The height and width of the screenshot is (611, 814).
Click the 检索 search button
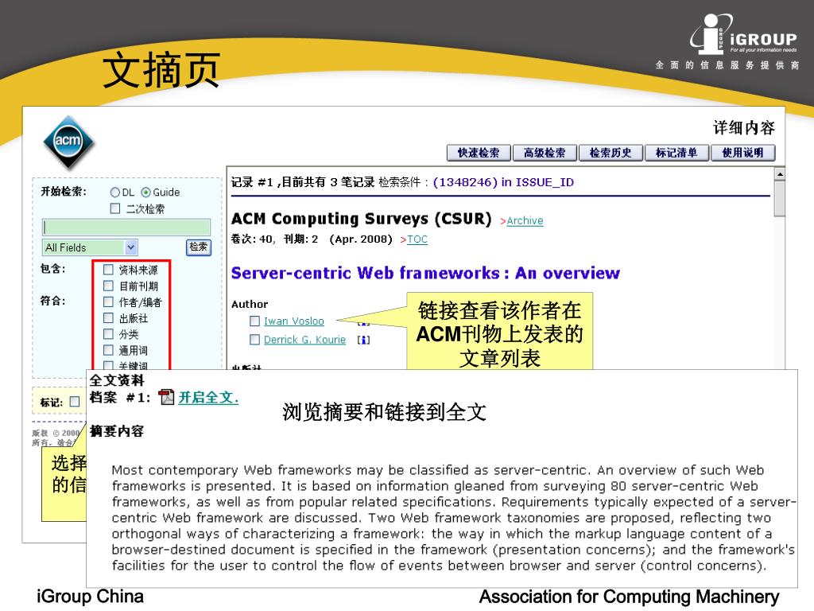click(x=198, y=247)
